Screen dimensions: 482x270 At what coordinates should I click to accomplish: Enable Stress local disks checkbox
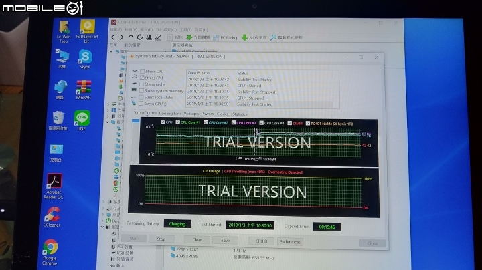pyautogui.click(x=141, y=97)
